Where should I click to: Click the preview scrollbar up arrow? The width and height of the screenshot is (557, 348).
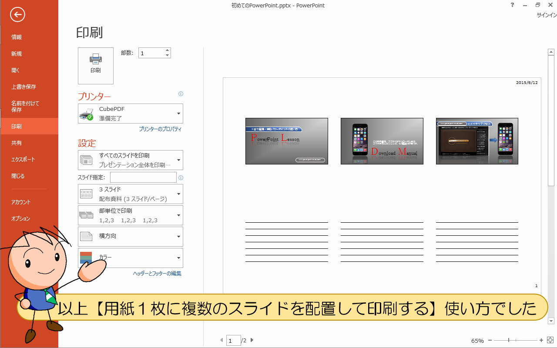[551, 52]
